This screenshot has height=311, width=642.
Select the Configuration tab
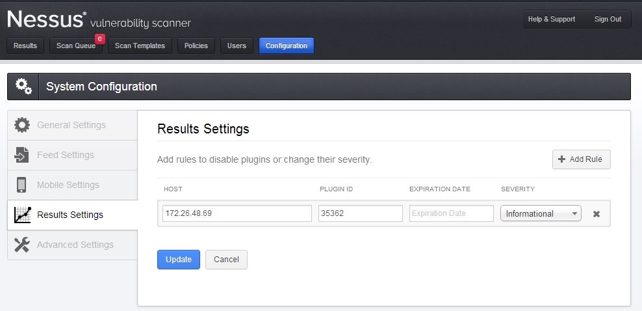coord(287,46)
